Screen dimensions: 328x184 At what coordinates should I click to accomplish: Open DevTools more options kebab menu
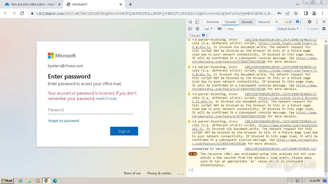click(317, 22)
